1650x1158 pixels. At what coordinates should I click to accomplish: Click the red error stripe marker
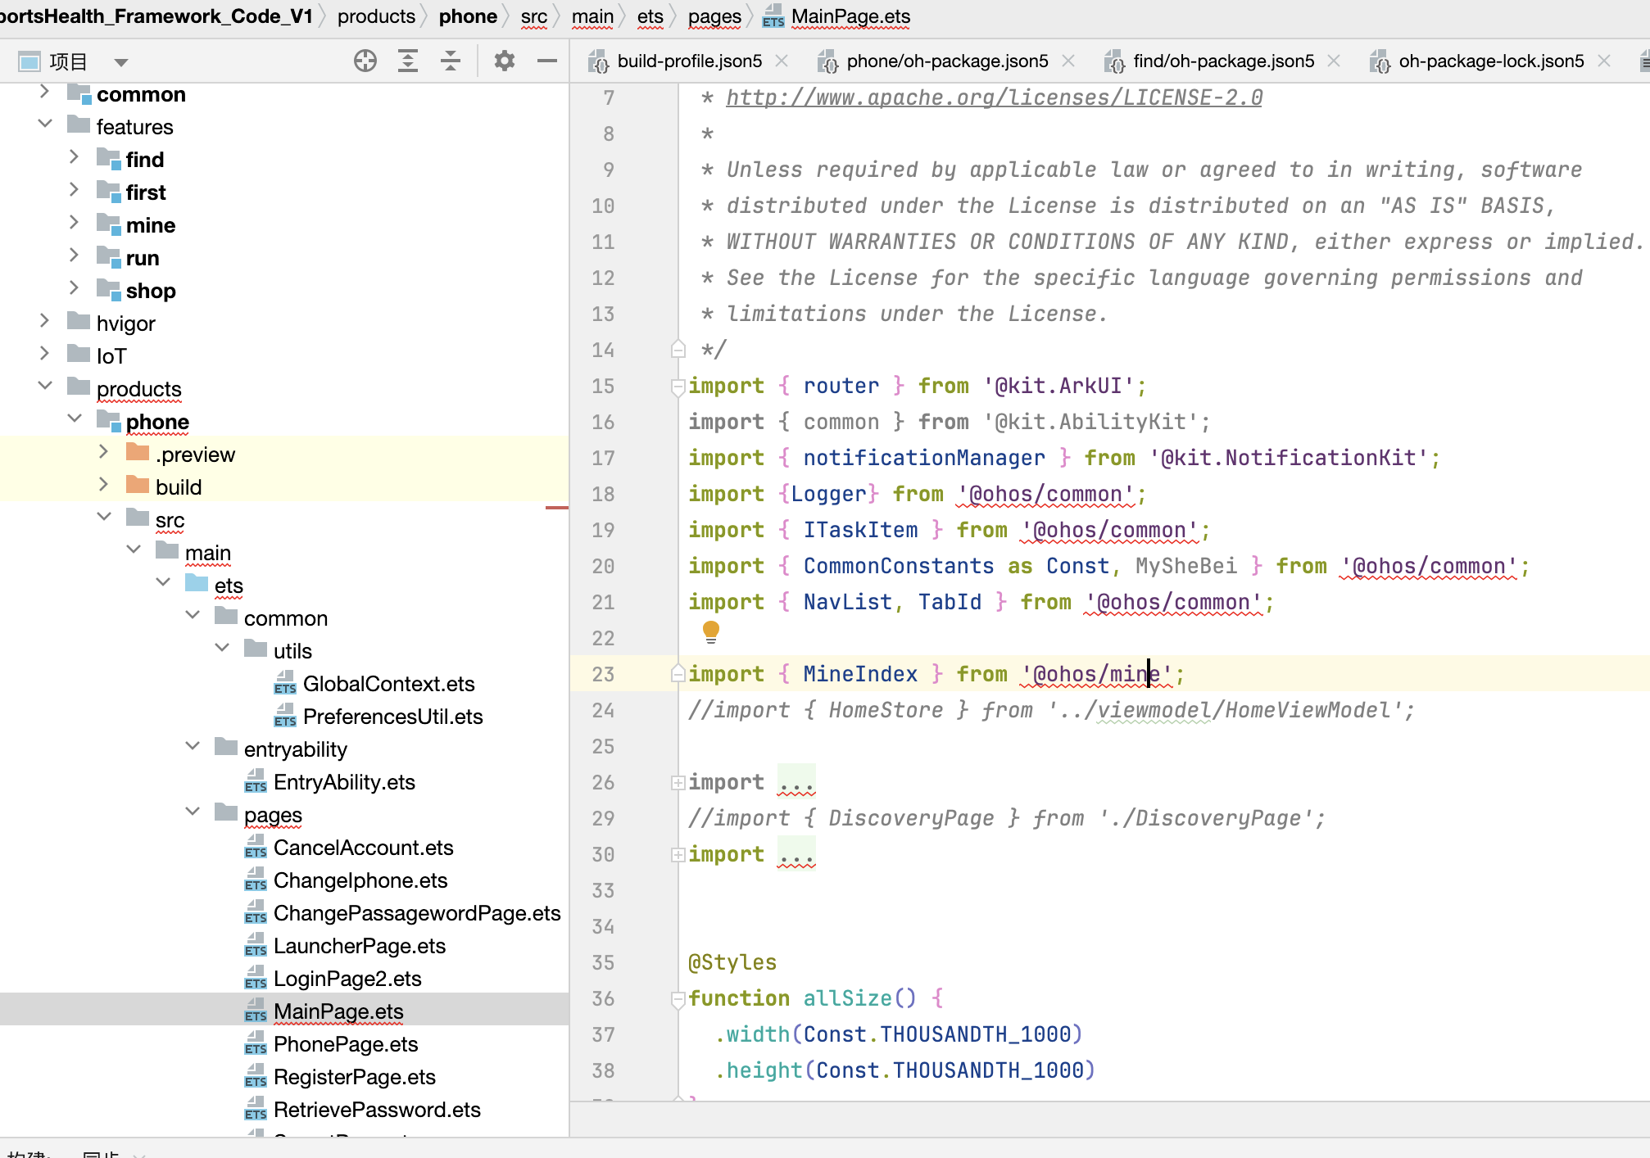(x=557, y=508)
